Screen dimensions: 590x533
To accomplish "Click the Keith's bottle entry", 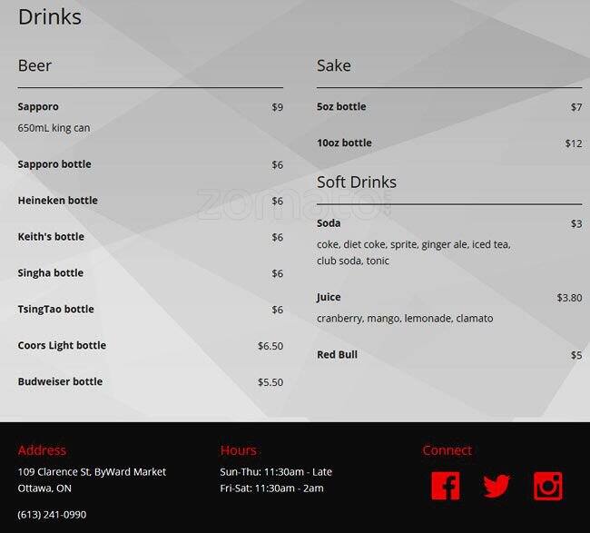I will coord(51,237).
